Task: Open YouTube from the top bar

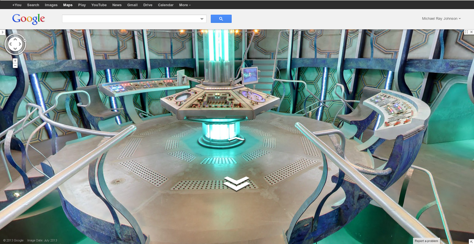Action: point(99,5)
